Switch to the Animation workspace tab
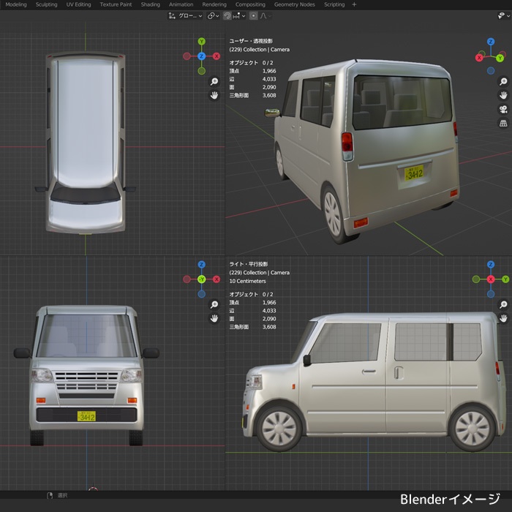The image size is (512, 512). (x=181, y=4)
